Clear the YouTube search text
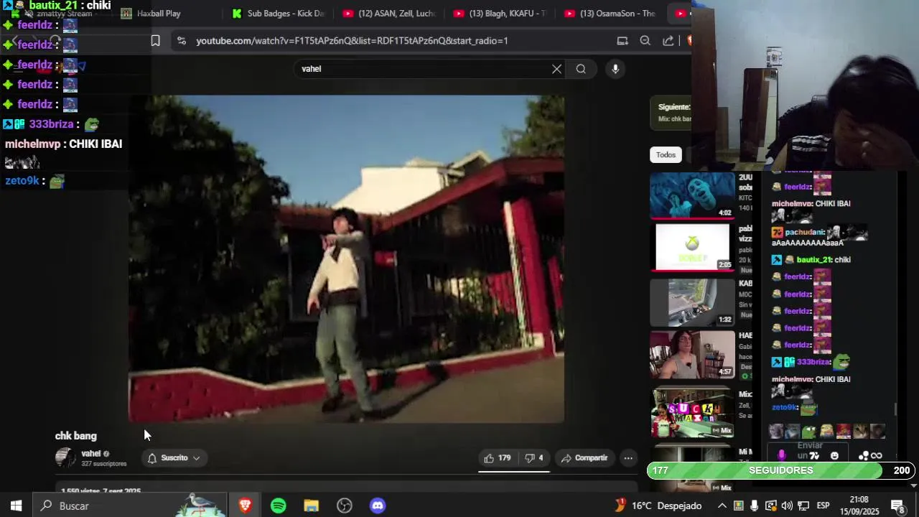919x517 pixels. point(556,69)
